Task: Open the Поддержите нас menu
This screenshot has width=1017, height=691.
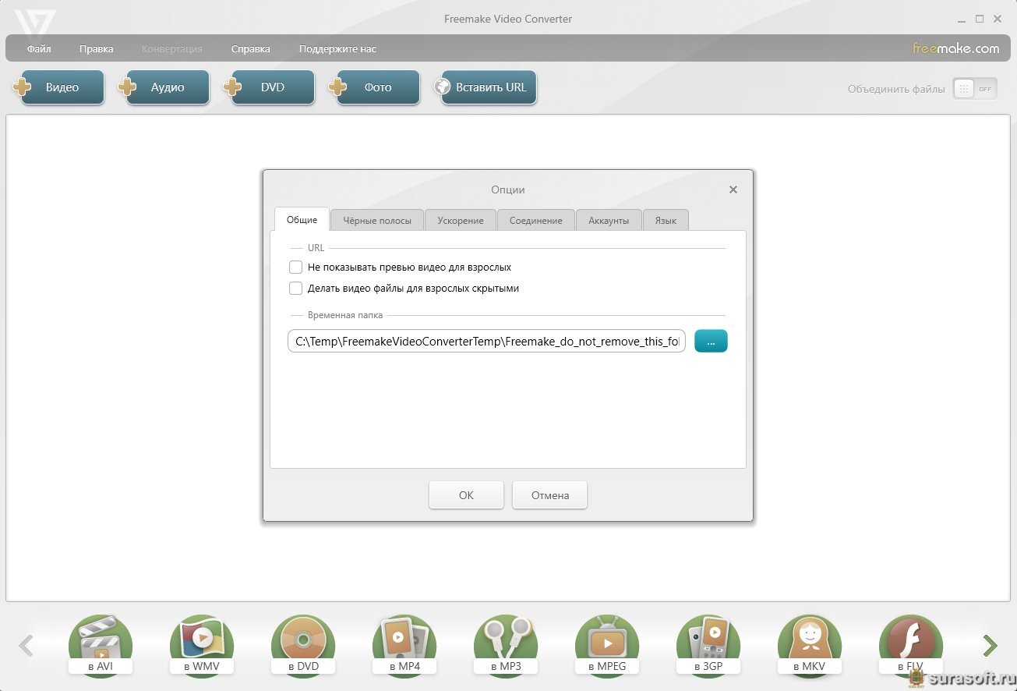Action: tap(338, 48)
